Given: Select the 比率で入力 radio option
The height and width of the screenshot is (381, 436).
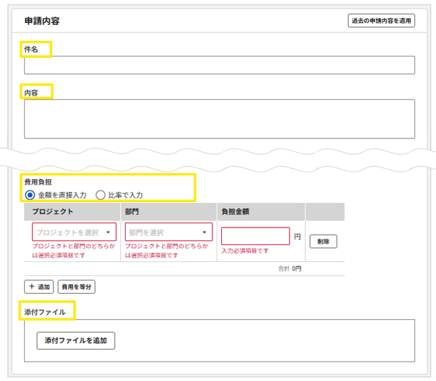Looking at the screenshot, I should point(100,195).
